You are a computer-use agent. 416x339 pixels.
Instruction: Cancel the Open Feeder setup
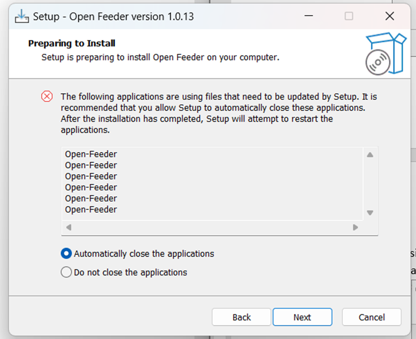[x=371, y=317]
